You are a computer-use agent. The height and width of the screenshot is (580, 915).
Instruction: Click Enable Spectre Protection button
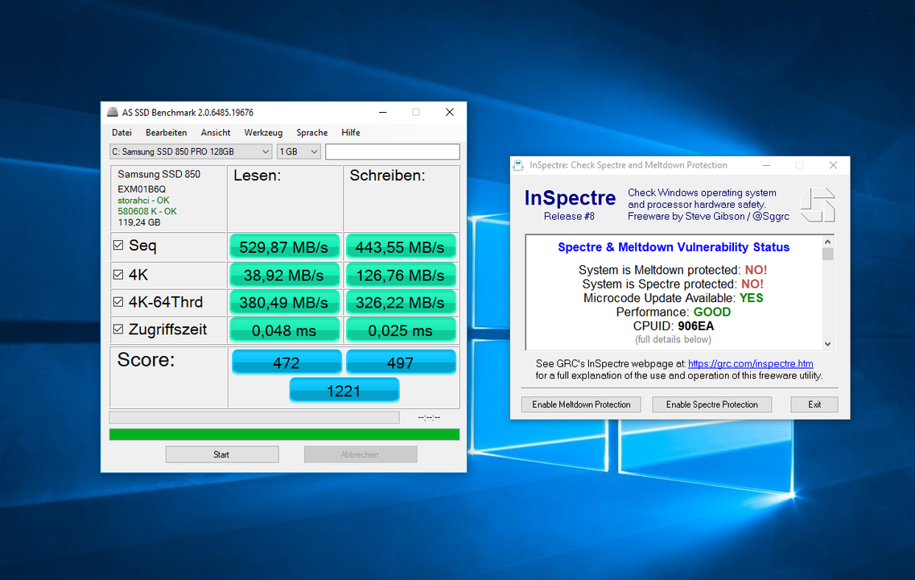point(712,404)
